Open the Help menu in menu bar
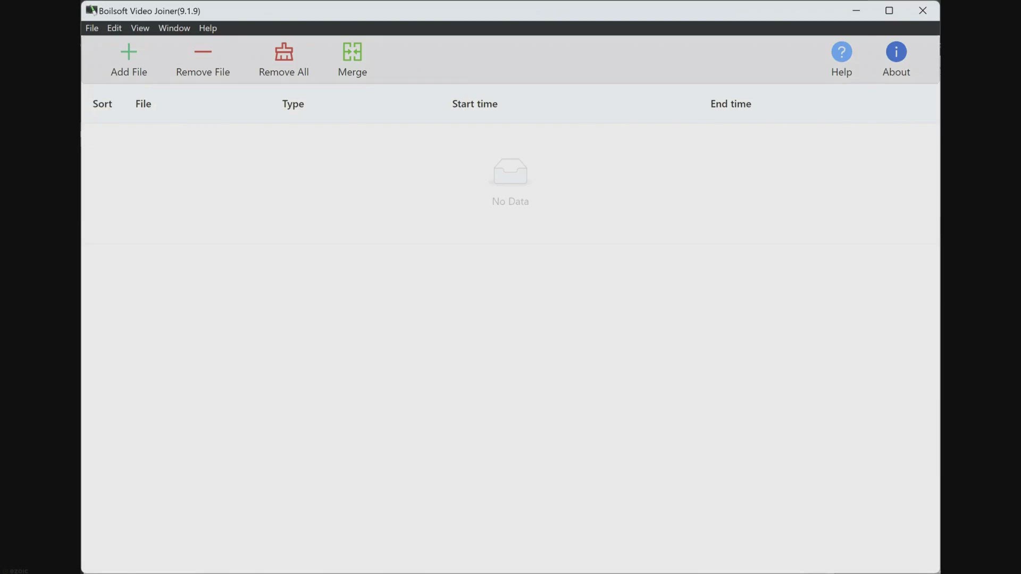Screen dimensions: 1021x574 pyautogui.click(x=208, y=28)
